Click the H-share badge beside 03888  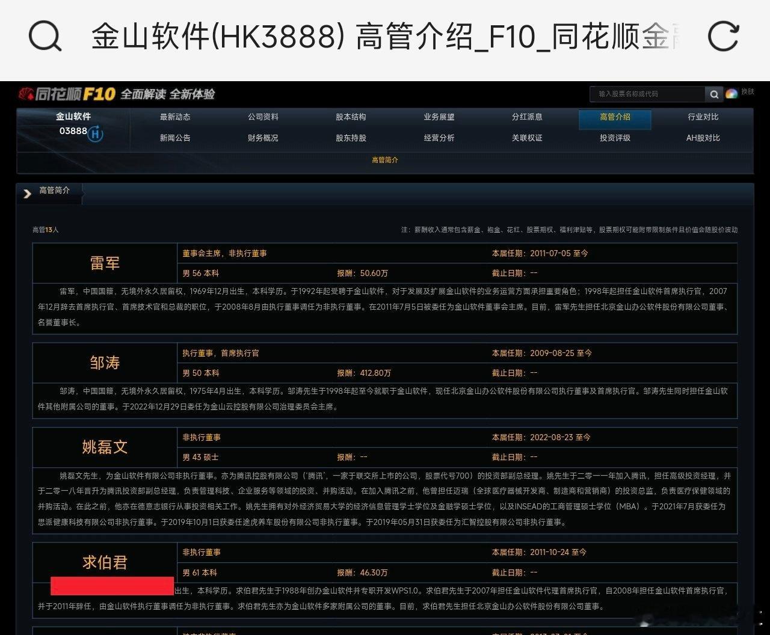click(95, 134)
